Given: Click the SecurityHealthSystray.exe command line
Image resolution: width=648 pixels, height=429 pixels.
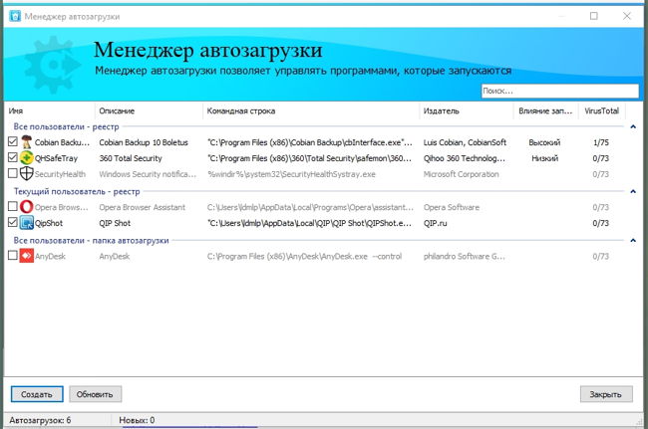Looking at the screenshot, I should pyautogui.click(x=291, y=174).
